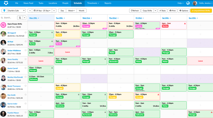Screen dimensions: 213x118
Task: Click 6 Unpublished Shifts button
Action: point(201,11)
